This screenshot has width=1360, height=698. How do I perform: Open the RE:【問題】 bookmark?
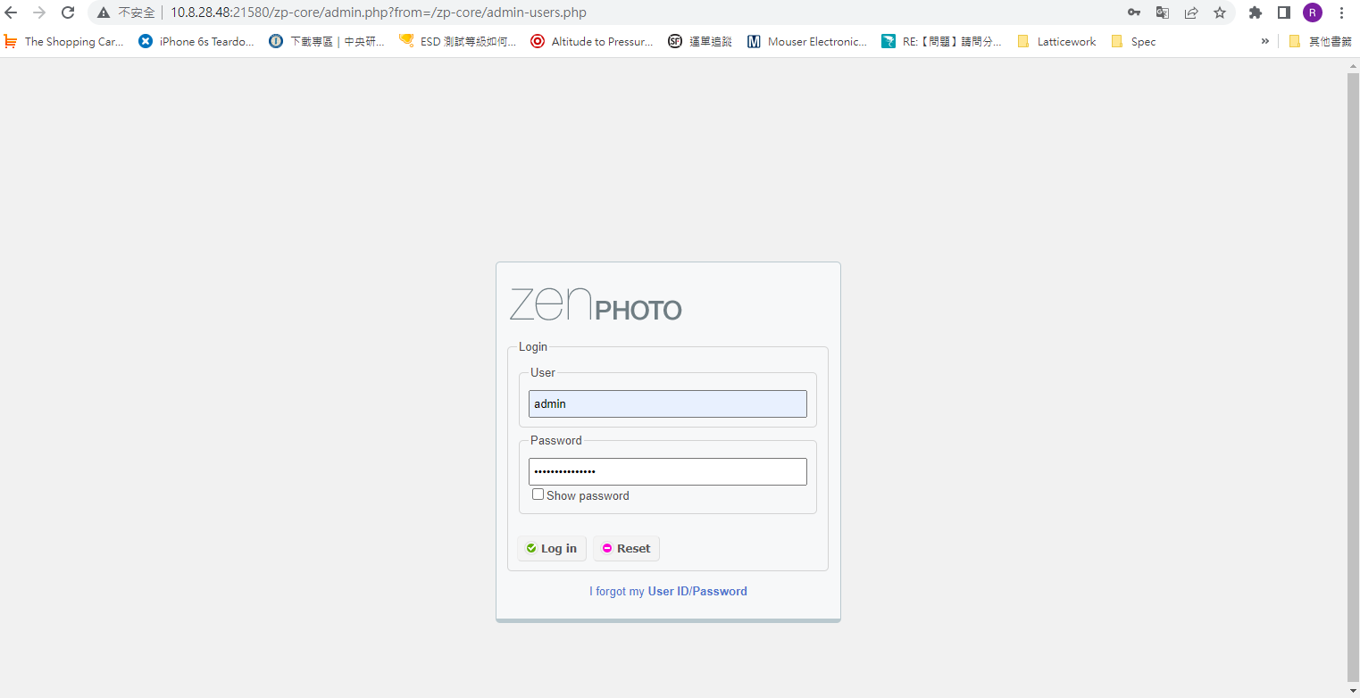941,41
